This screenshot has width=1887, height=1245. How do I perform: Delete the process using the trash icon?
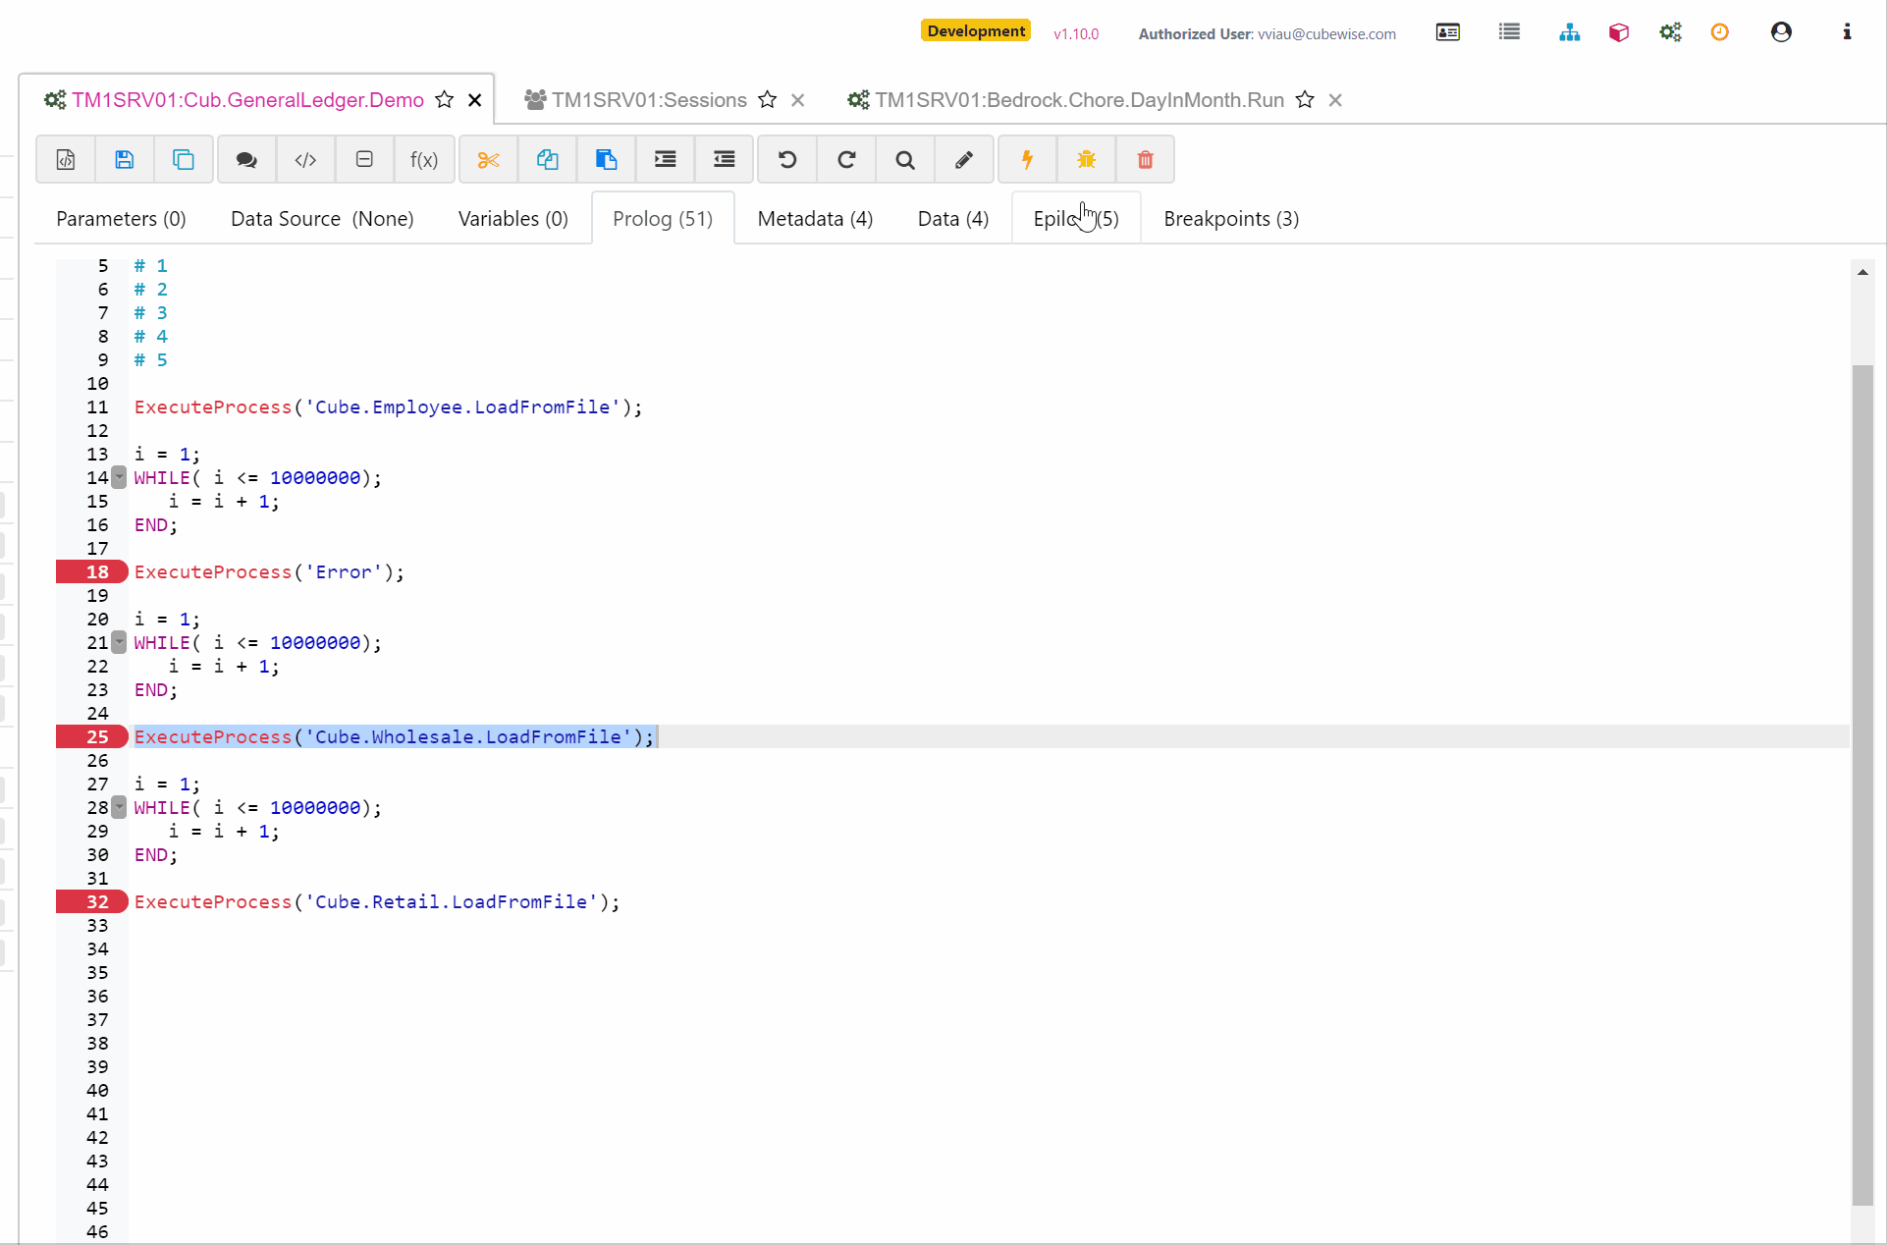pyautogui.click(x=1144, y=159)
